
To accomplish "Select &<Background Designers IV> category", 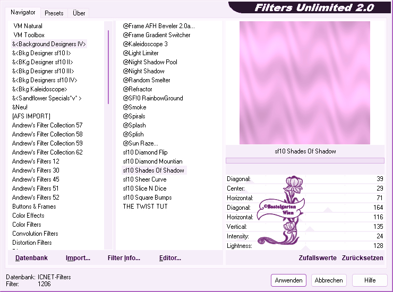I will [49, 44].
